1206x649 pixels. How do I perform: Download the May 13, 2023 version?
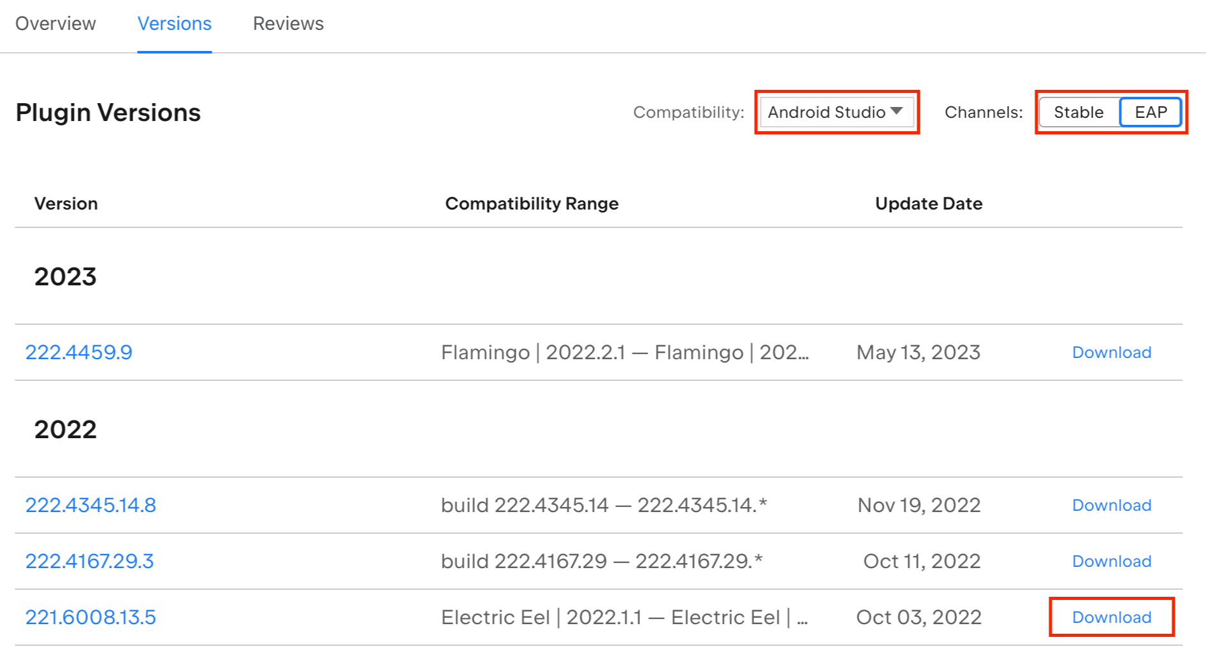pos(1112,352)
